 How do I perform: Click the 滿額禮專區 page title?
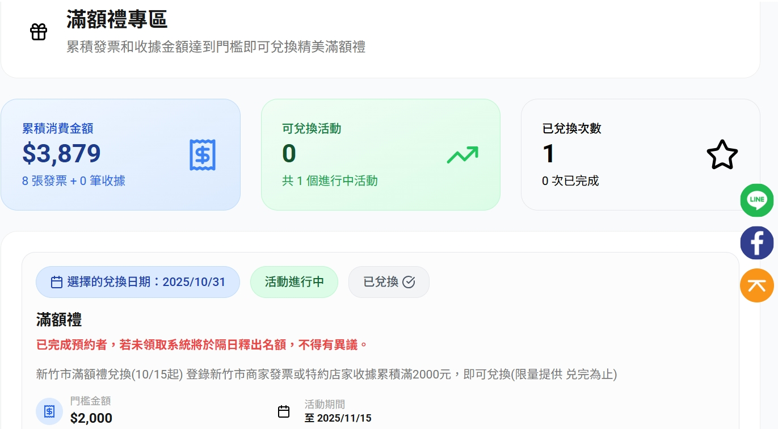[x=117, y=20]
